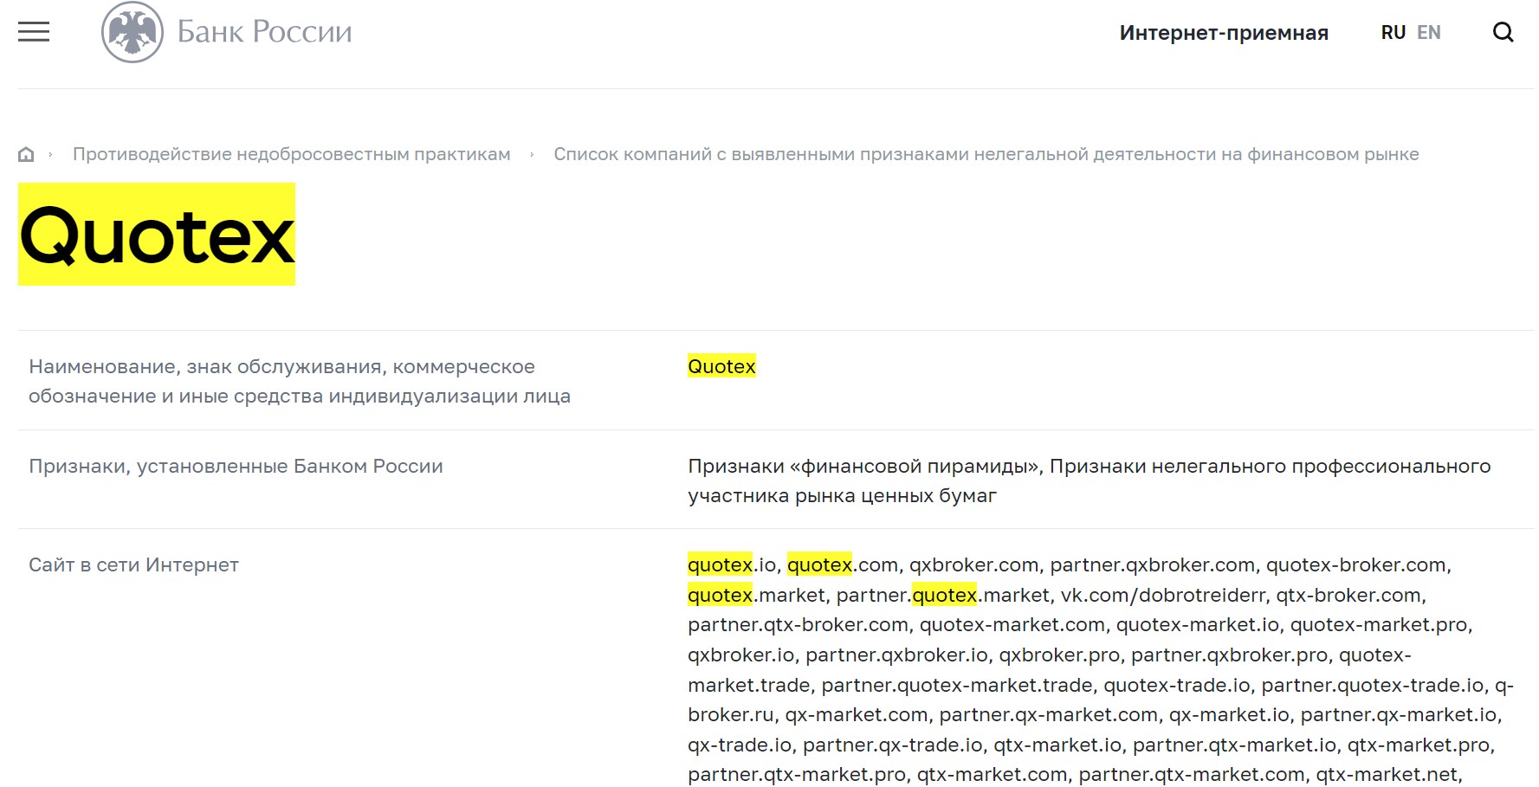Image resolution: width=1539 pixels, height=787 pixels.
Task: Click quotex-trade.io entry
Action: 1177,685
